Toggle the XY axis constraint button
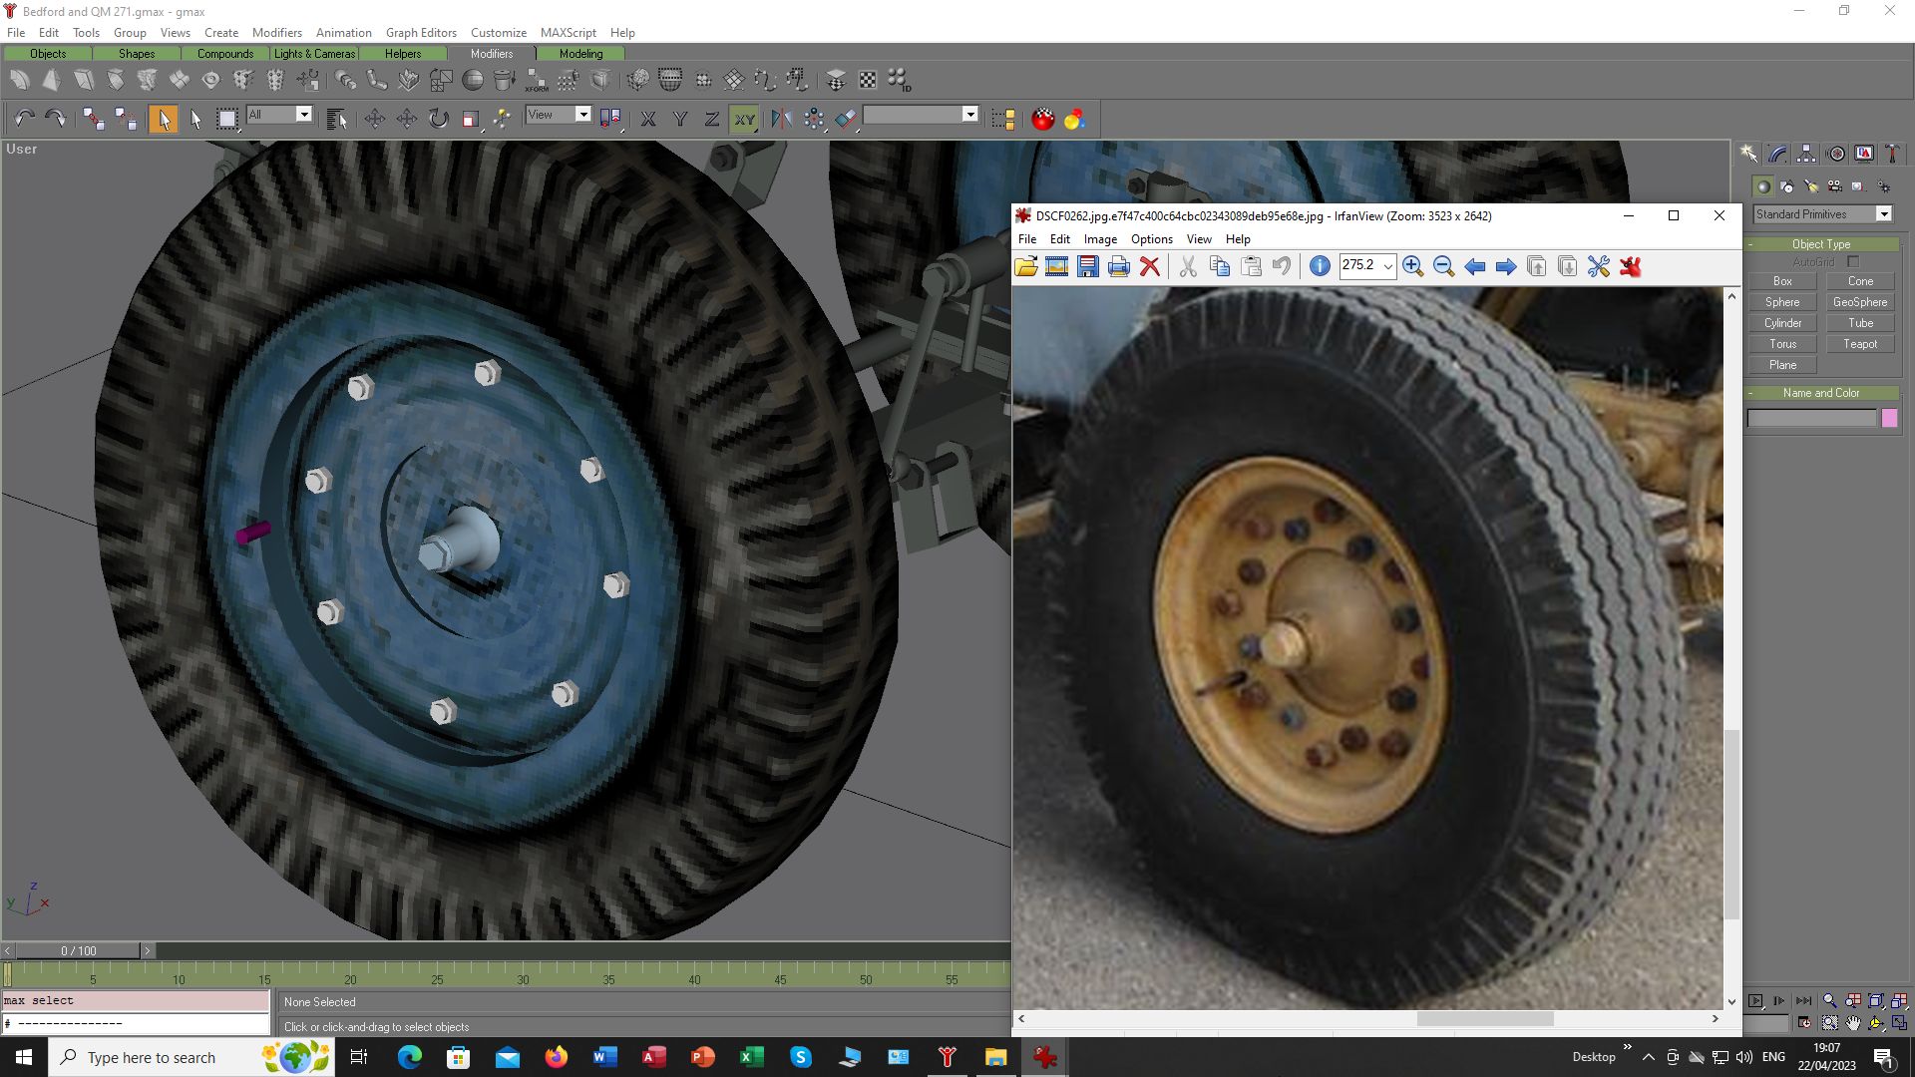Image resolution: width=1915 pixels, height=1077 pixels. tap(744, 119)
